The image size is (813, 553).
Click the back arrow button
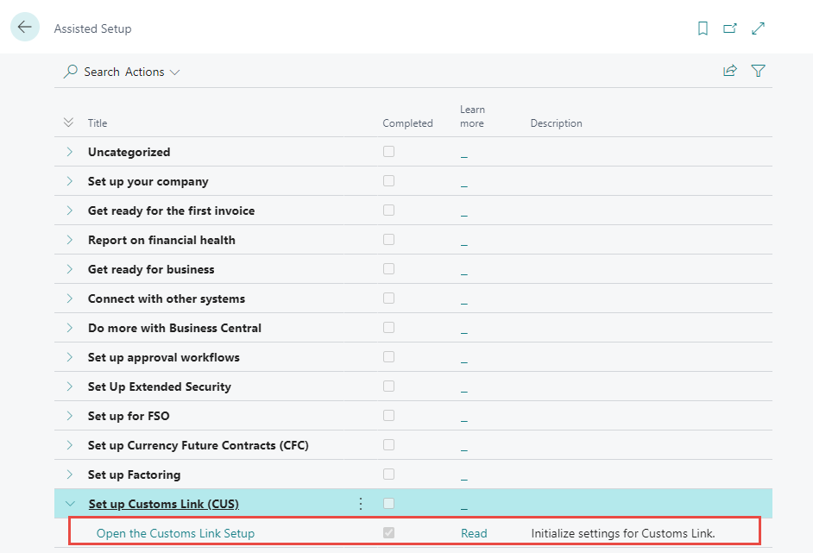click(x=24, y=28)
